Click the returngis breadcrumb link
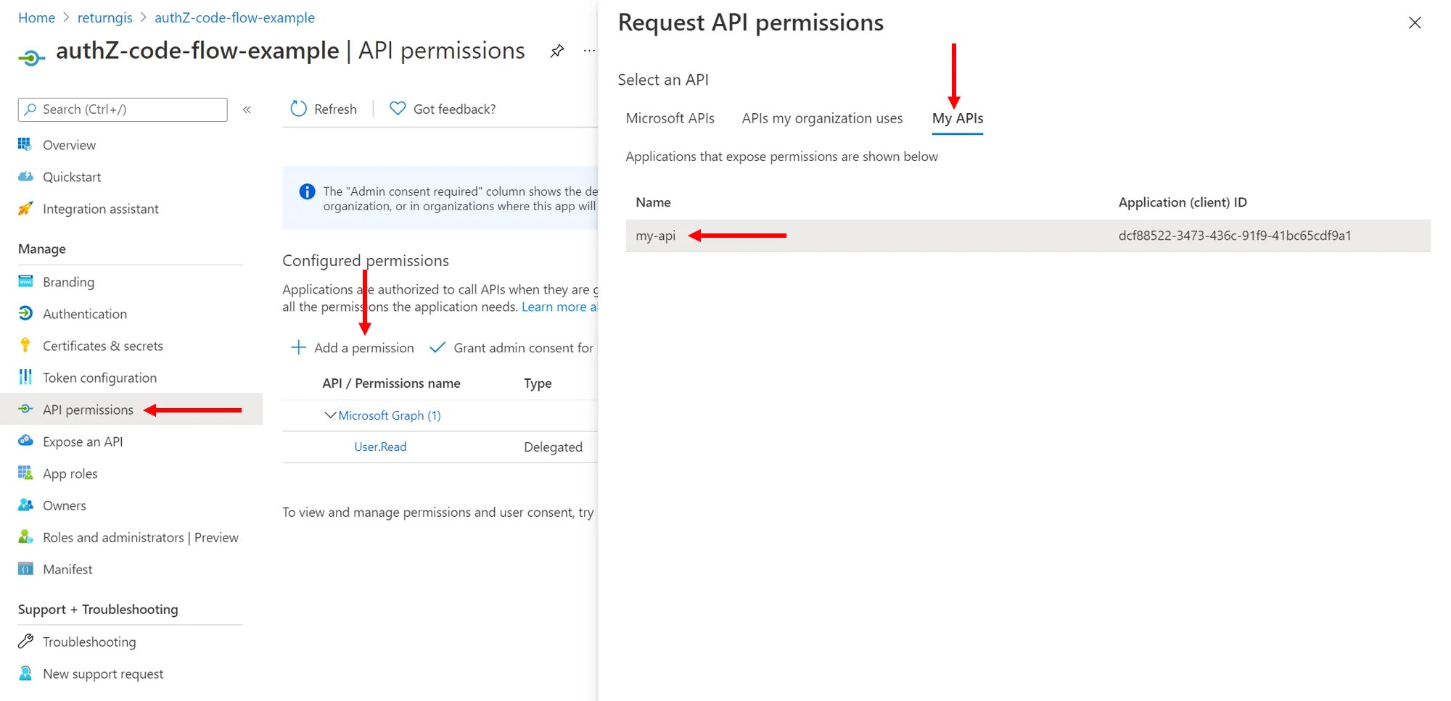This screenshot has height=701, width=1451. tap(105, 17)
